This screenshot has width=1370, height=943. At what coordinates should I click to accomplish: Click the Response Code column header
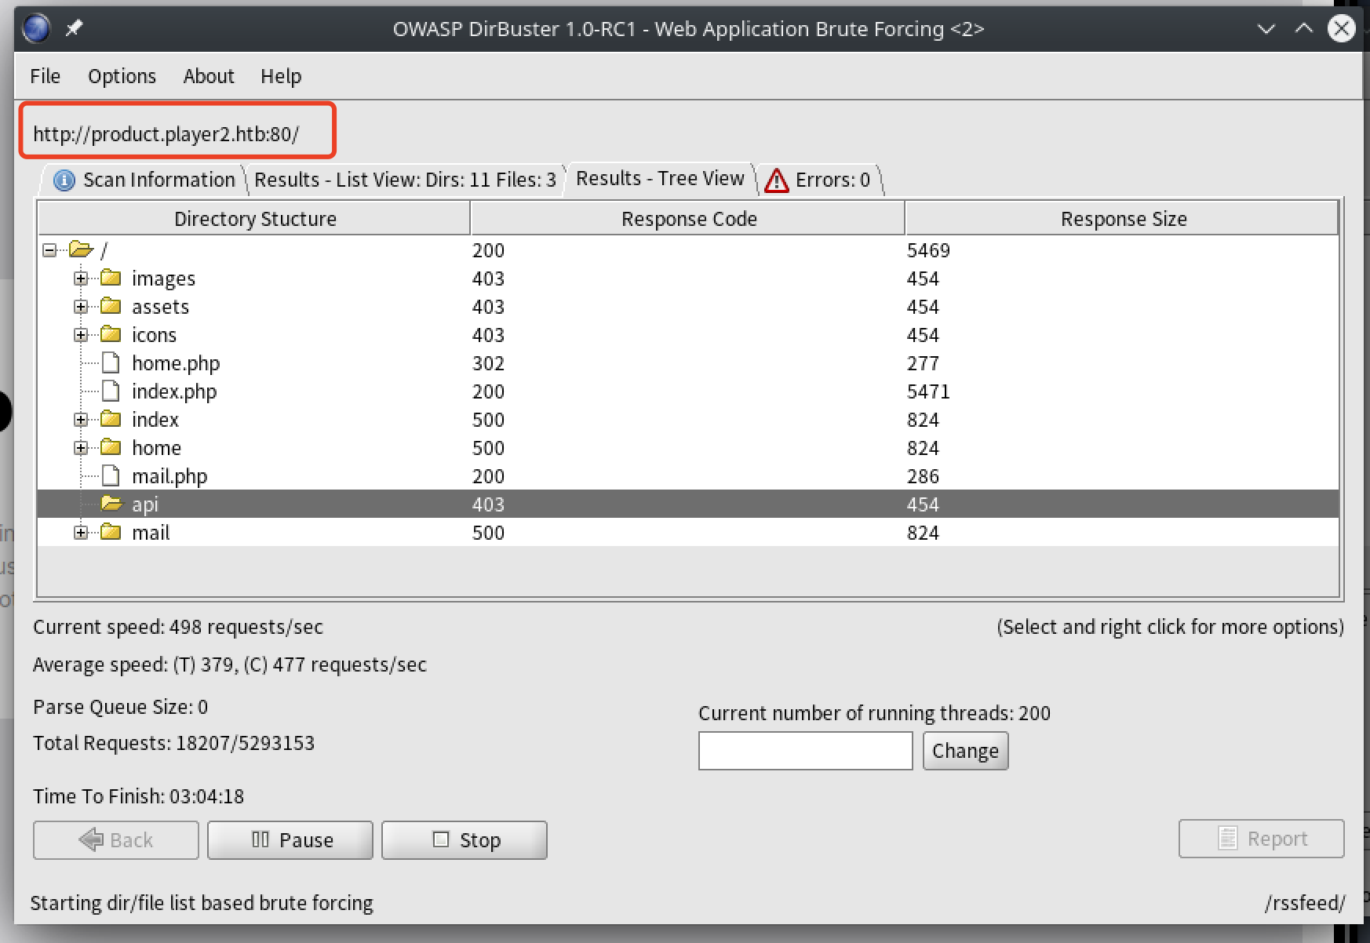(688, 218)
